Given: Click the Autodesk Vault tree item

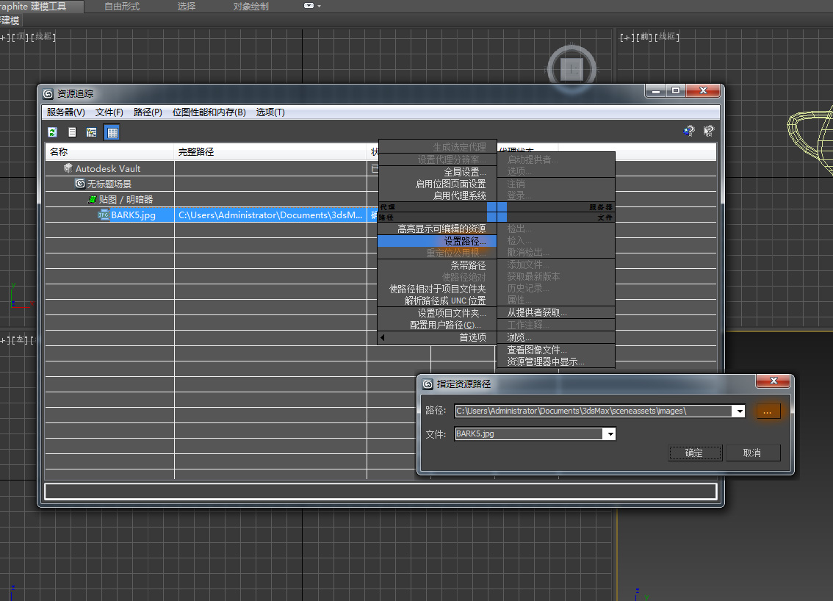Looking at the screenshot, I should point(107,169).
